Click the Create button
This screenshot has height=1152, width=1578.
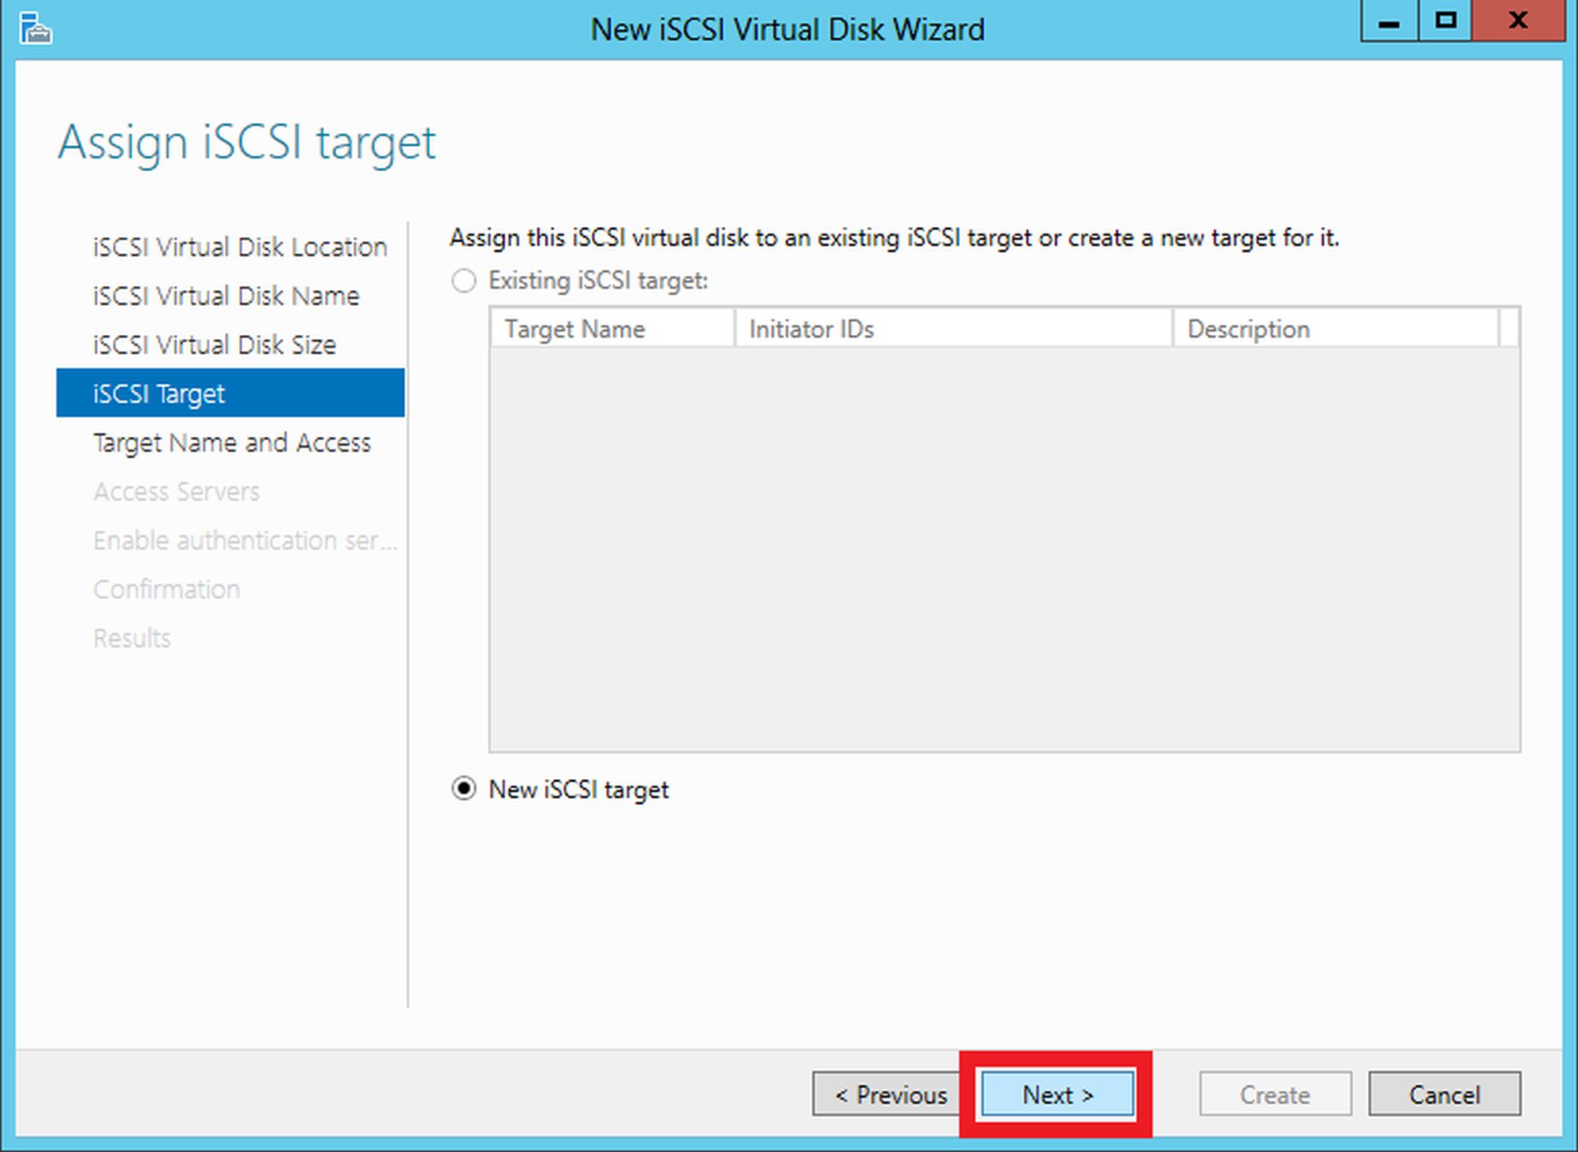click(x=1274, y=1094)
